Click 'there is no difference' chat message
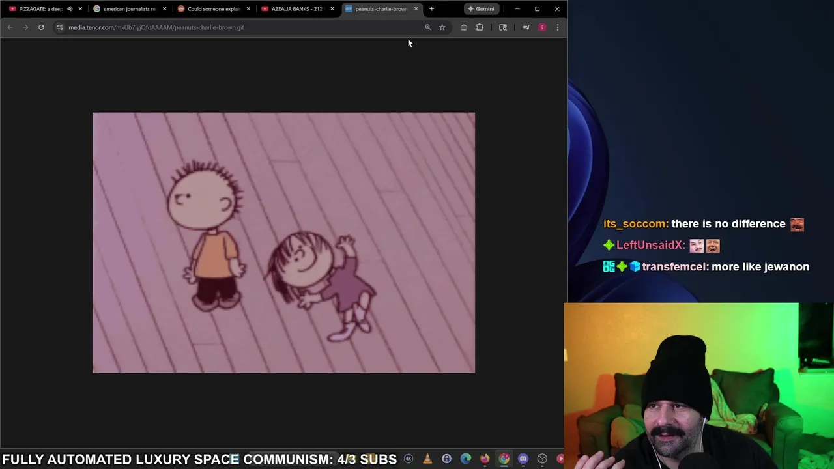Screen dimensions: 834x469 coord(728,224)
